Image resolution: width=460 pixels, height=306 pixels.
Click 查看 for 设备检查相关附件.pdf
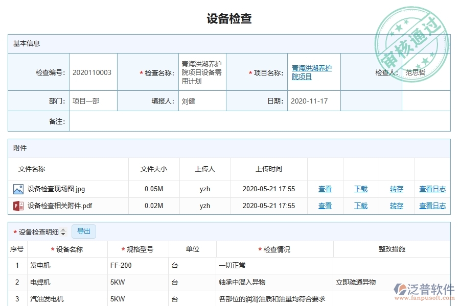coord(325,206)
